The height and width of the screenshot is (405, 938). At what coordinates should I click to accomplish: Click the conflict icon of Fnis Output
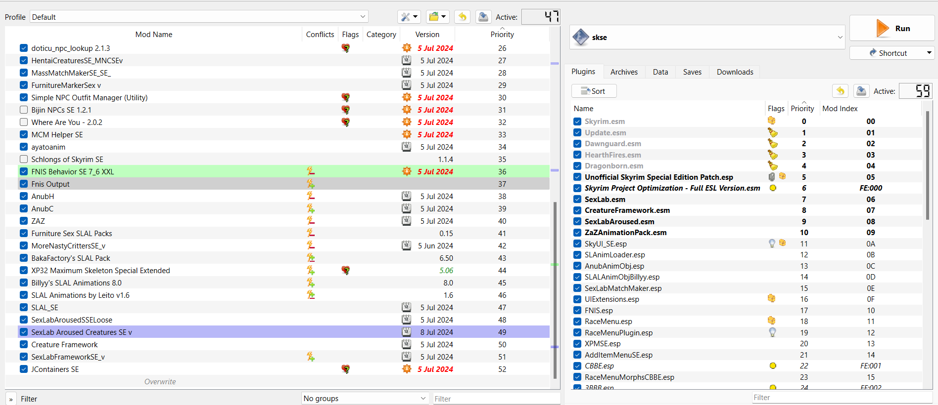click(311, 184)
